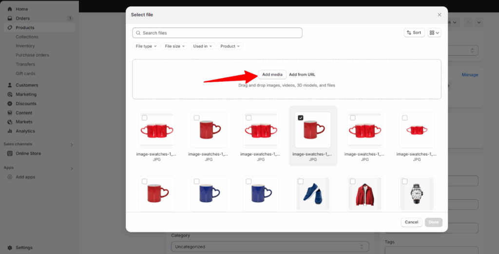Select the red jacket thumbnail
499x254 pixels.
365,194
